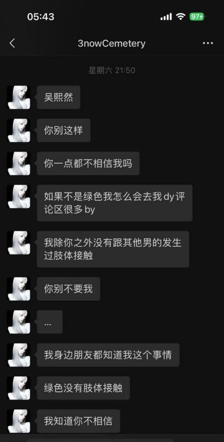Select the message 绿色没有肢体接触

pos(84,388)
